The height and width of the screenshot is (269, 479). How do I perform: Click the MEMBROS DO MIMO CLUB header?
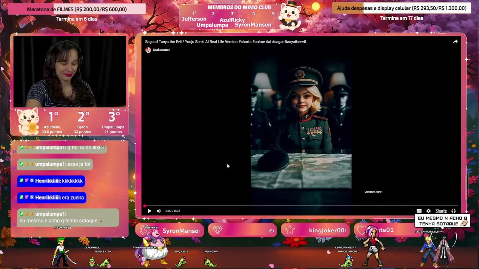pyautogui.click(x=239, y=7)
